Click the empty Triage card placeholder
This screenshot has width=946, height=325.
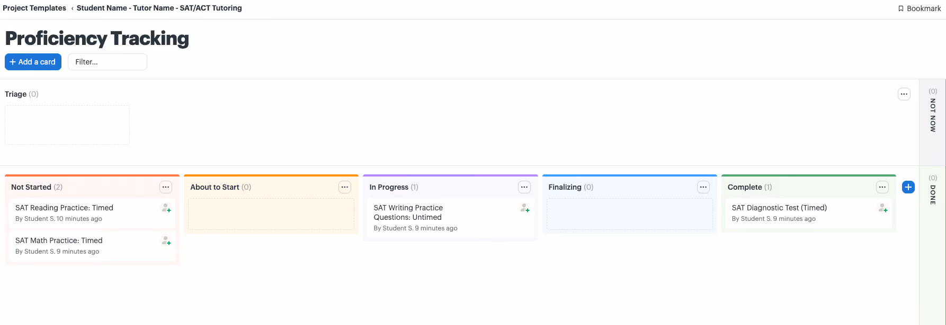pyautogui.click(x=67, y=125)
